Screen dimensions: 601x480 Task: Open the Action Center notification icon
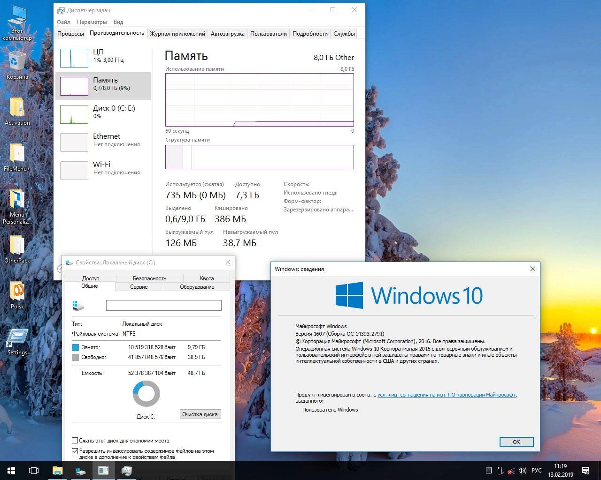(586, 471)
